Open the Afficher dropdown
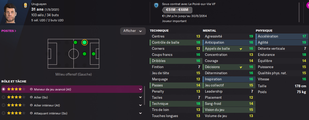The image size is (309, 120). [x=133, y=31]
